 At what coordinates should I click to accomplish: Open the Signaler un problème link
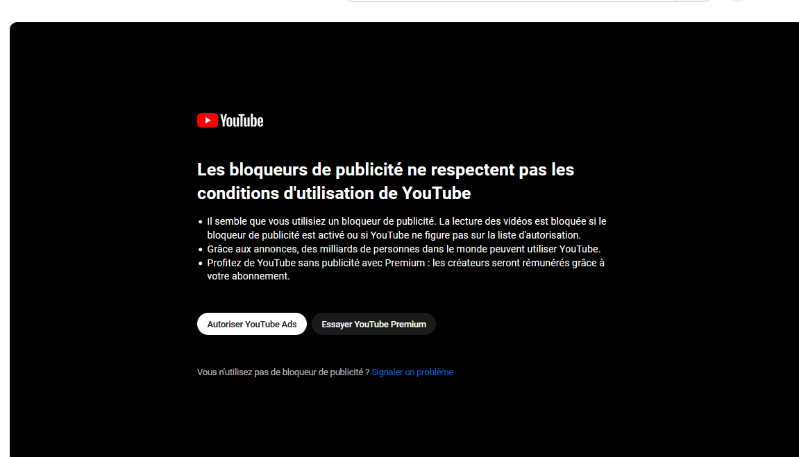pos(412,372)
